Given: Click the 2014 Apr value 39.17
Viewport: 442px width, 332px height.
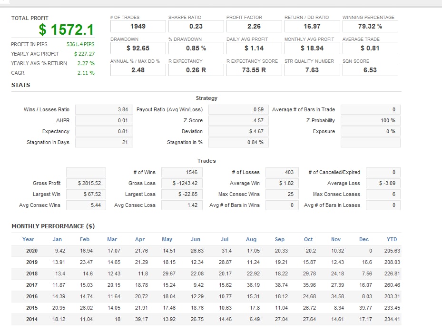Looking at the screenshot, I should click(x=141, y=320).
